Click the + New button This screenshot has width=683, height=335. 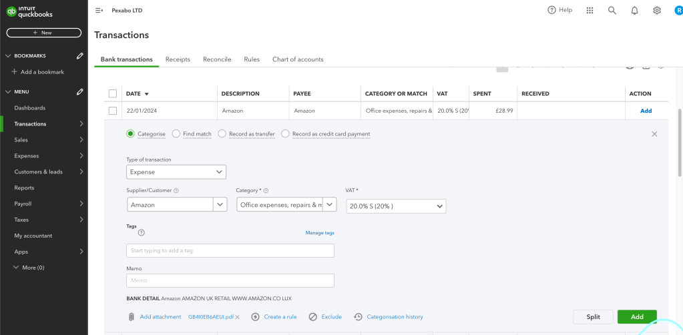(44, 33)
